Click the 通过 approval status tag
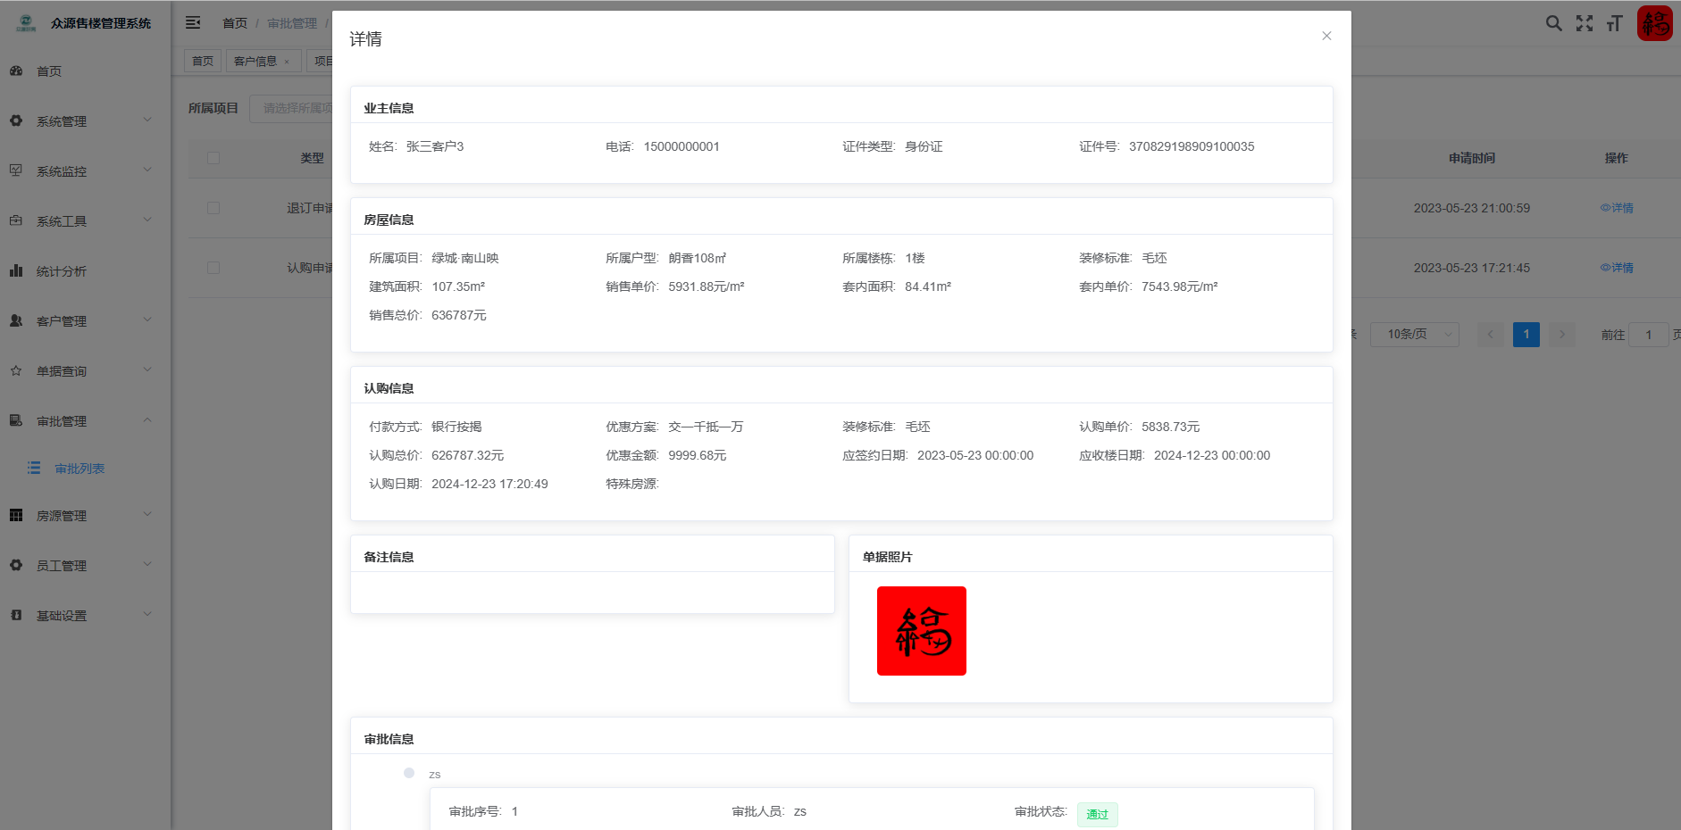 point(1097,814)
